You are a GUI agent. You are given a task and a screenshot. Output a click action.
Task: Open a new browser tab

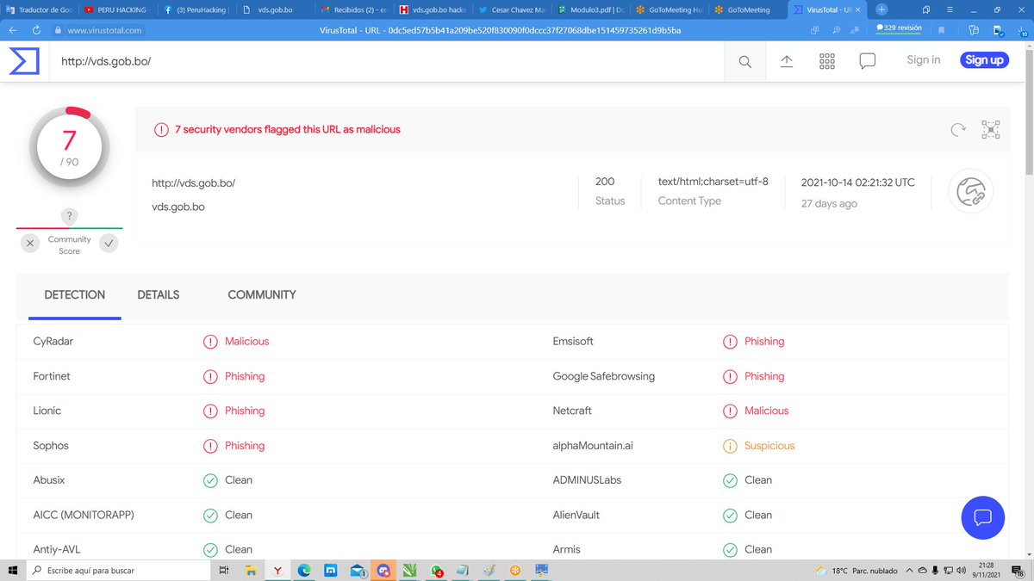(x=881, y=9)
